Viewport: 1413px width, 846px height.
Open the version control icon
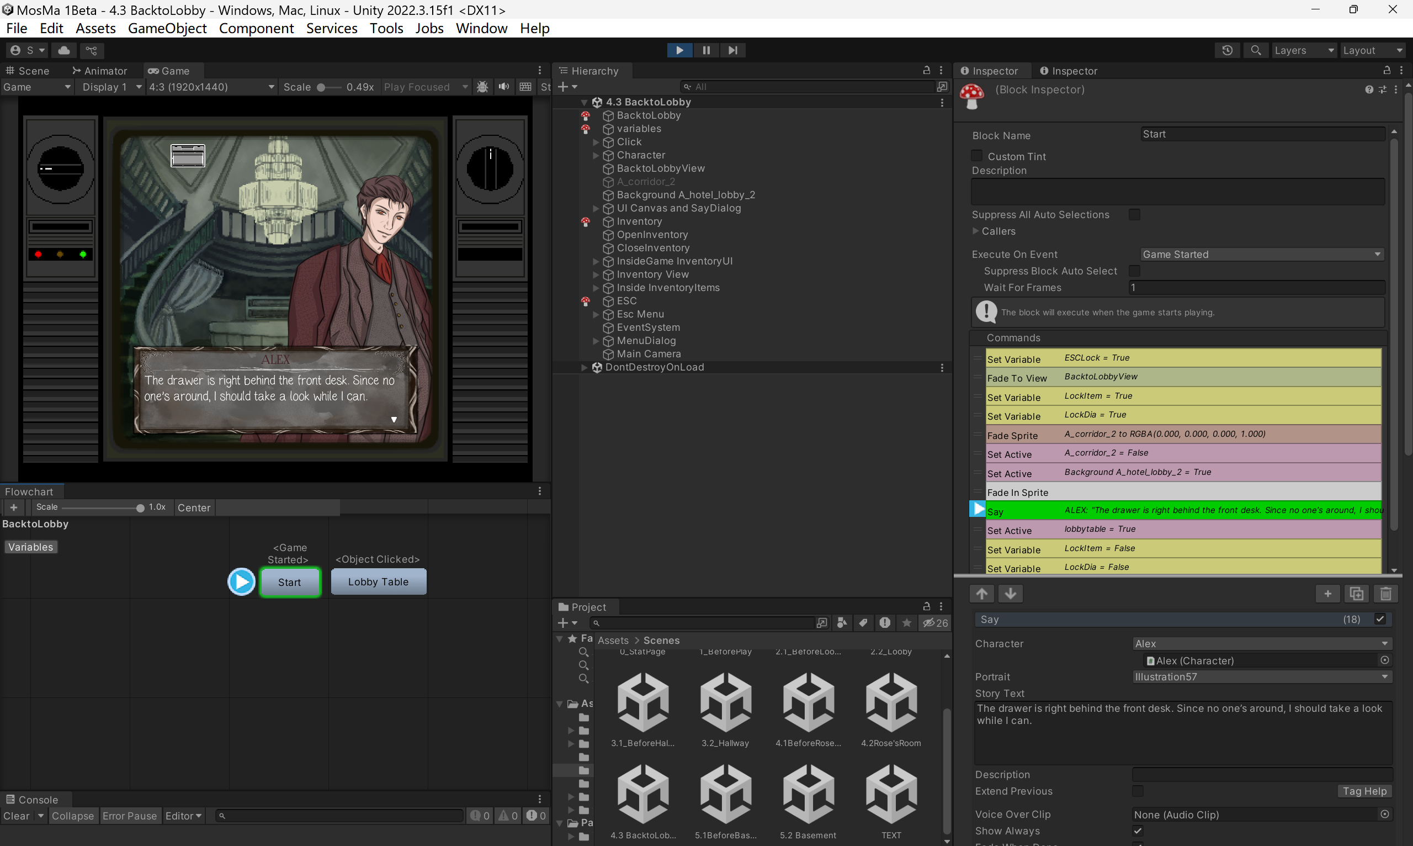pyautogui.click(x=91, y=50)
